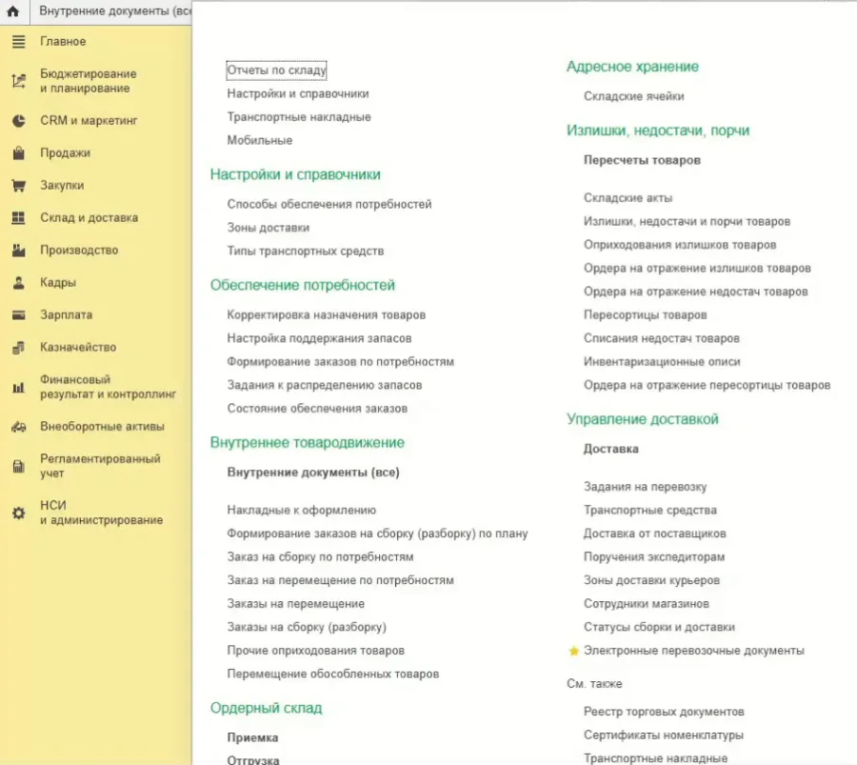Open the Продажи section label
This screenshot has width=857, height=765.
(65, 153)
